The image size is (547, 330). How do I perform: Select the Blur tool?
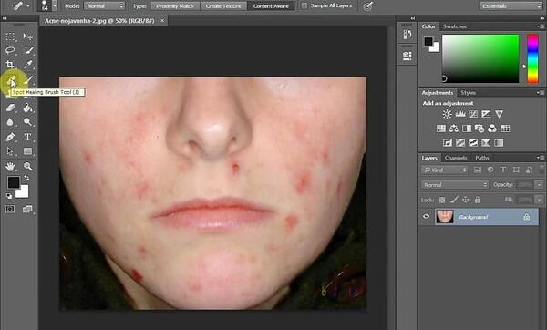coord(10,122)
